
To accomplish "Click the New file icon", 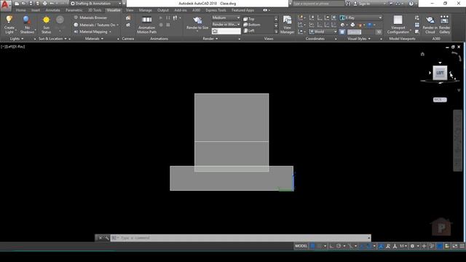I will 17,4.
